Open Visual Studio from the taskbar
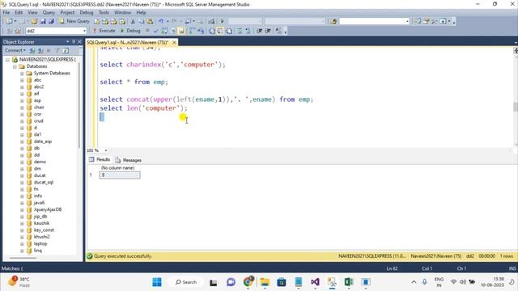518x291 pixels. (315, 282)
